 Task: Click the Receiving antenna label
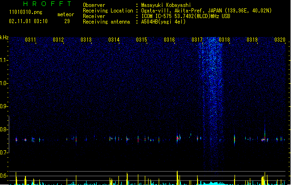tap(106, 22)
